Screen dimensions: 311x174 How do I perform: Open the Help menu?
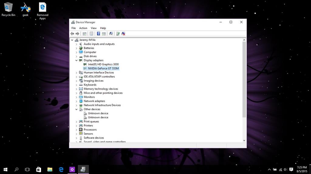(103, 28)
